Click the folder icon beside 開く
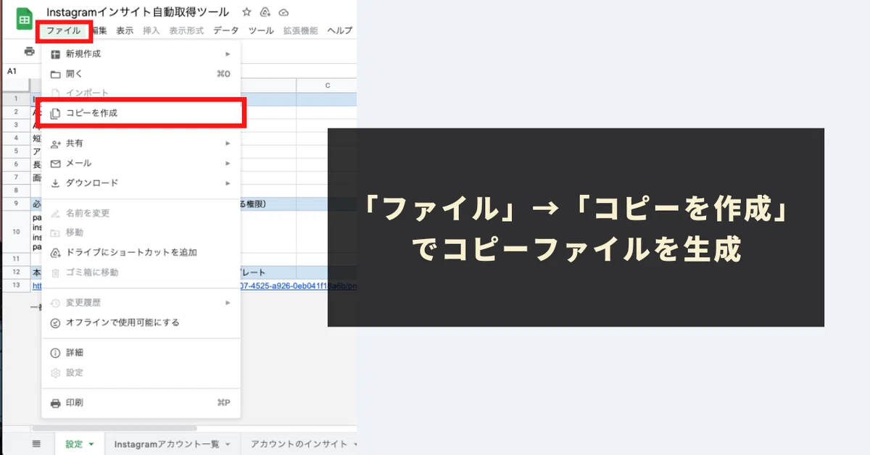 55,74
